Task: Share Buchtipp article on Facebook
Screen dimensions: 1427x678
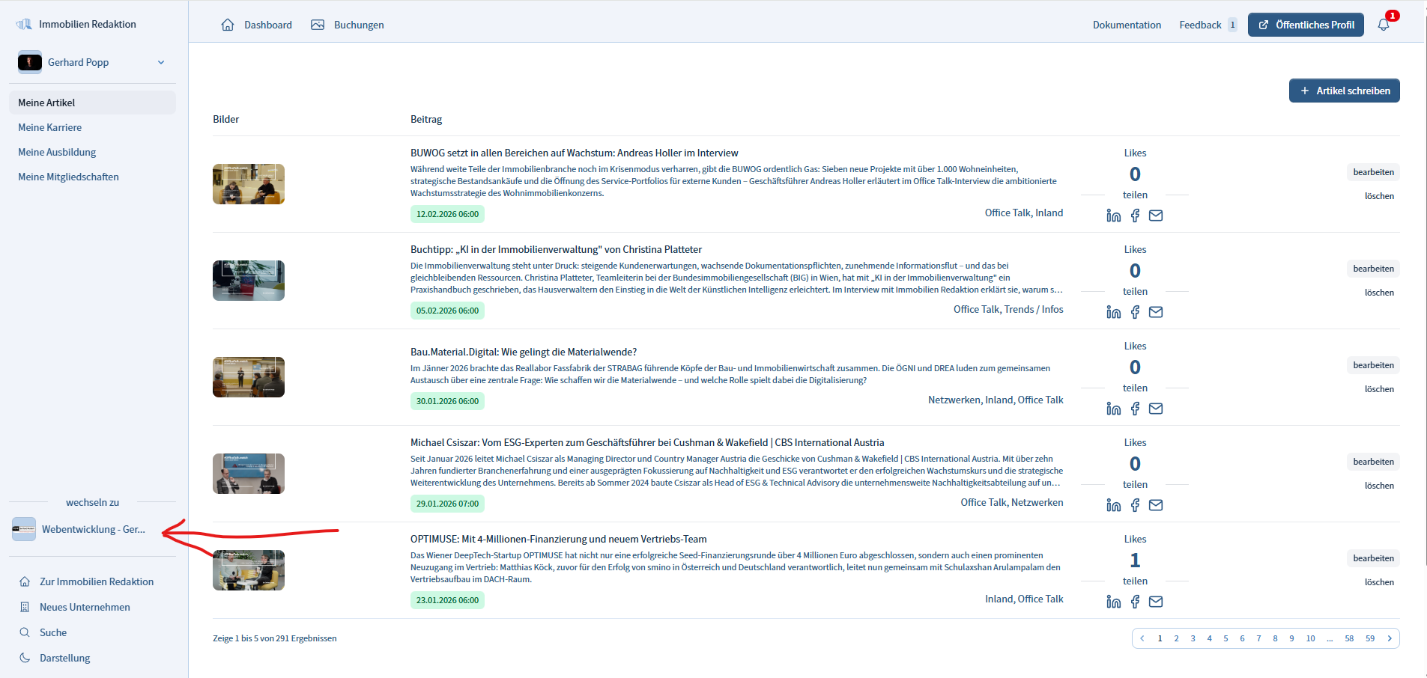Action: point(1135,312)
